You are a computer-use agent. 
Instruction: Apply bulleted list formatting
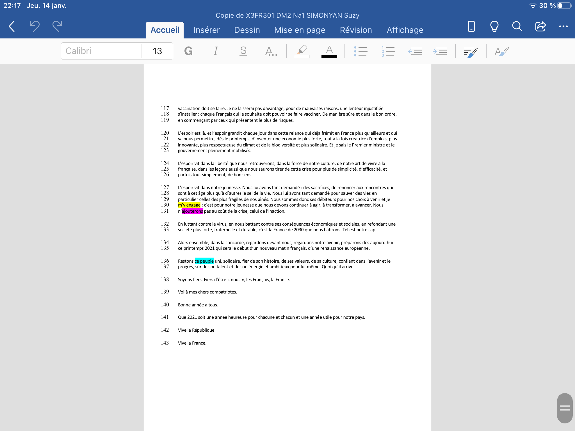pyautogui.click(x=360, y=51)
